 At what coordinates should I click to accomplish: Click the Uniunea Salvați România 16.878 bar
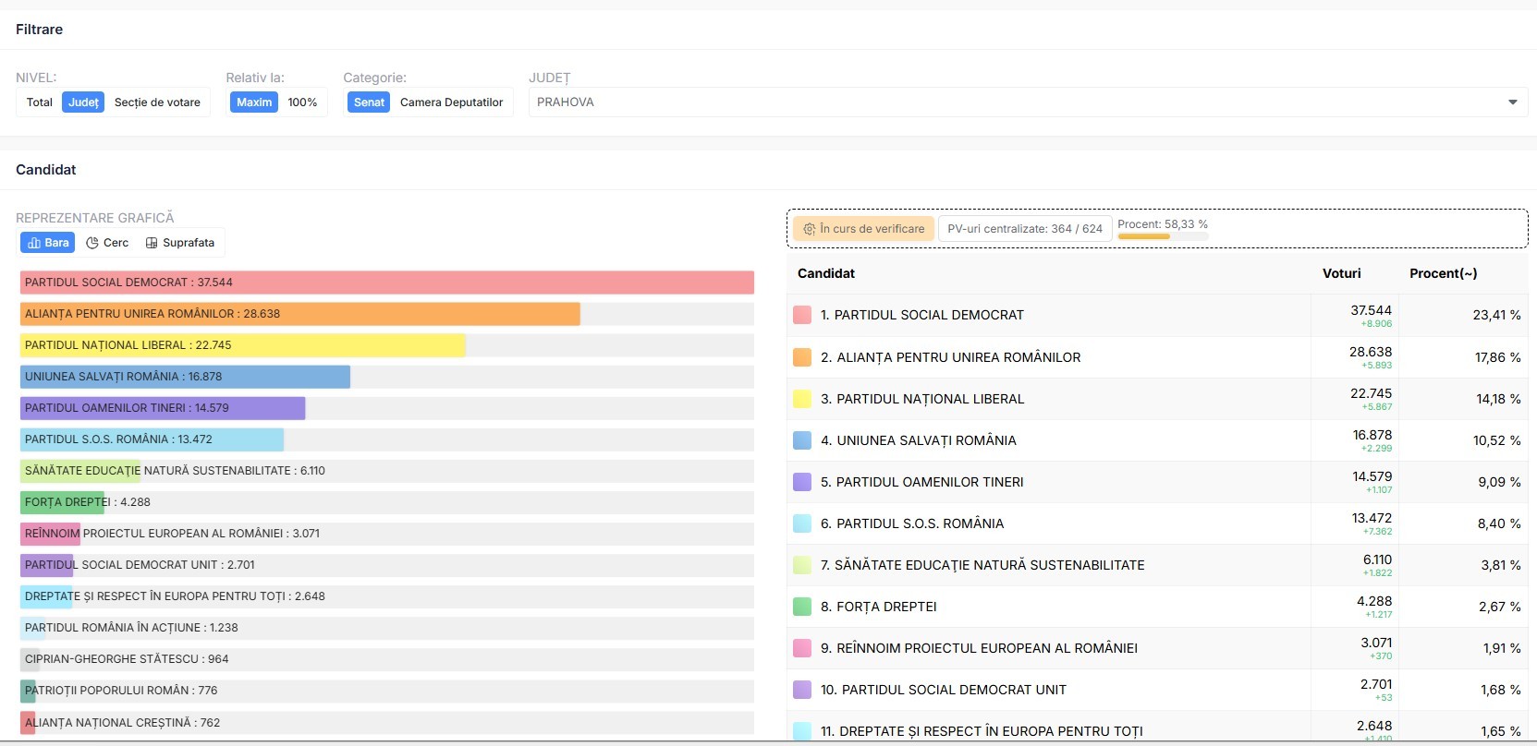coord(185,377)
